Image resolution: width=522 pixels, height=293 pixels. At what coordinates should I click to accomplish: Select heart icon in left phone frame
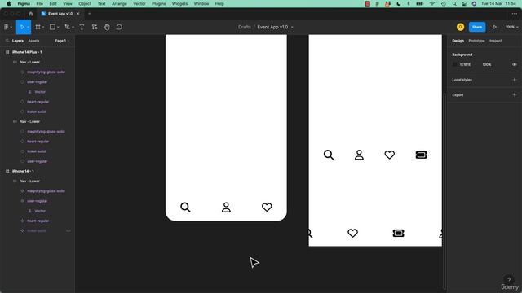click(267, 208)
